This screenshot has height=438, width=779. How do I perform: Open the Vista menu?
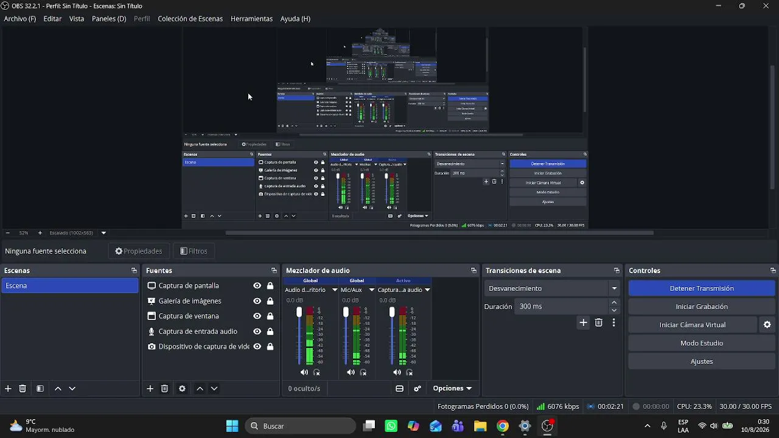point(77,19)
